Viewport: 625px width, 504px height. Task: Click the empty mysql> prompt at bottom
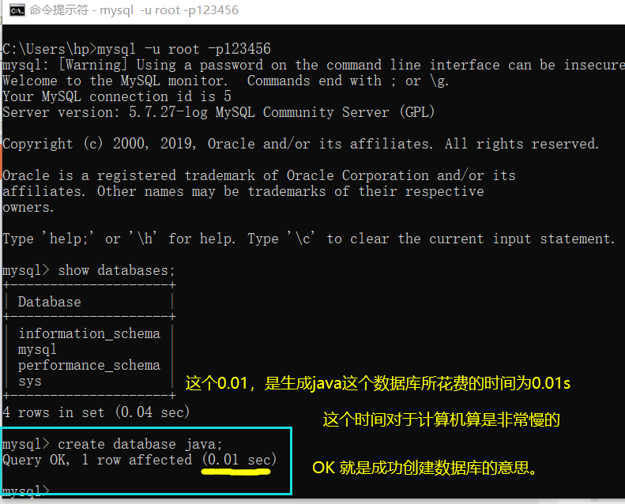coord(25,491)
